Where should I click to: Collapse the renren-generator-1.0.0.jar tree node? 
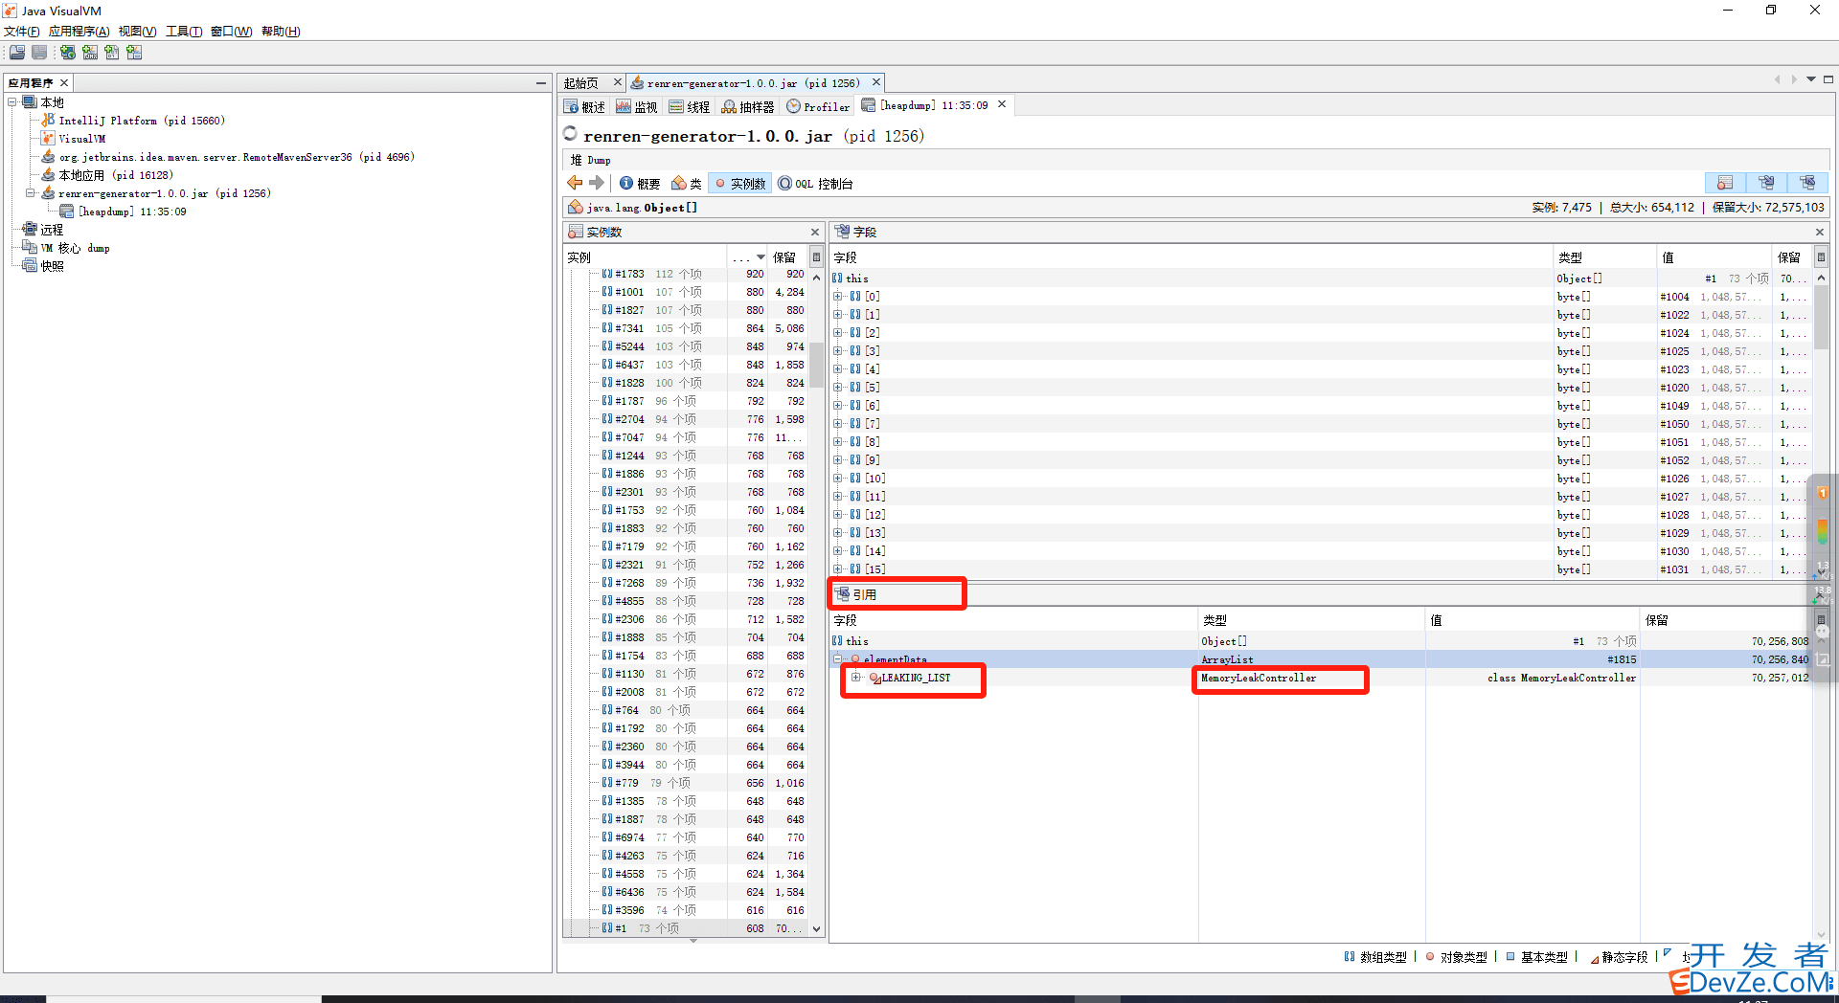[x=31, y=192]
